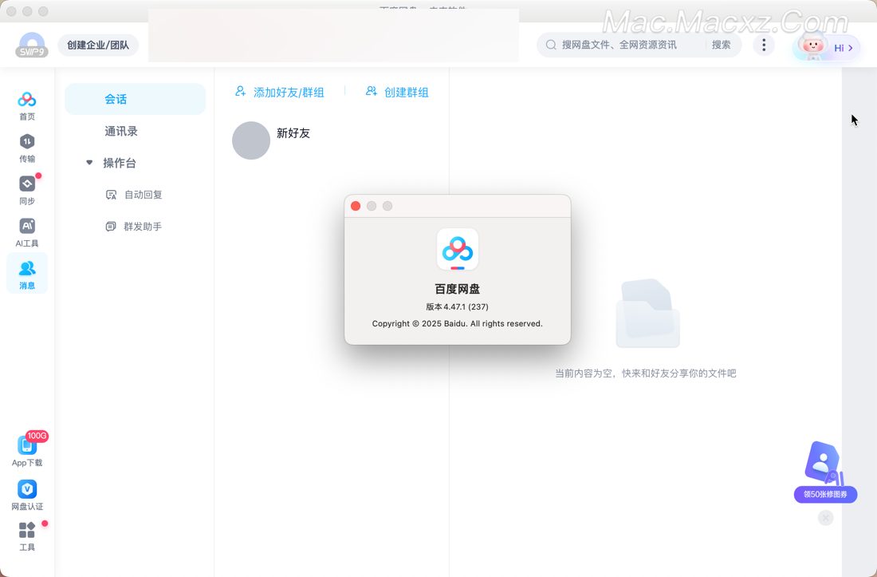This screenshot has height=577, width=877.
Task: Click the 群发助手 icon
Action: 111,227
